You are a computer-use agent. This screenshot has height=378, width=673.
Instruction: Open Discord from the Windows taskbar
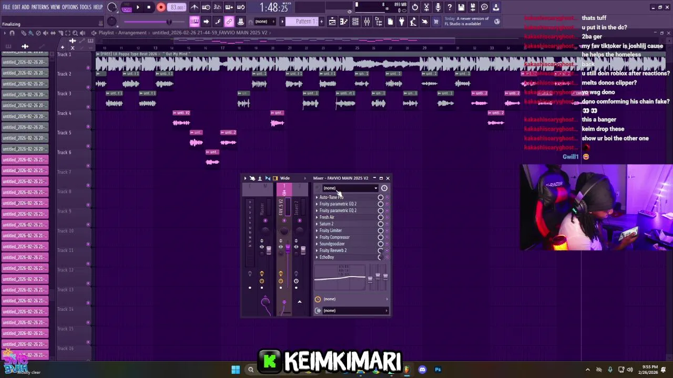click(422, 370)
